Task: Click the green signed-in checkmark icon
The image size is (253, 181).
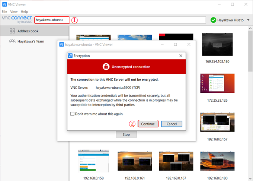Action: 213,20
